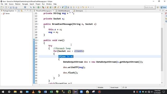Screen dimensions: 167x94
Task: Toggle Show Whitespace Characters in the toolbar
Action: (71, 7)
